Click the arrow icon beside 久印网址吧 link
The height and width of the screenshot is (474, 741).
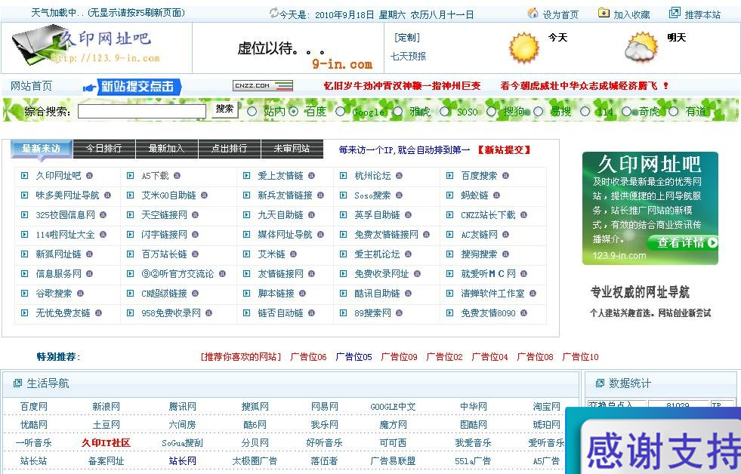point(25,176)
